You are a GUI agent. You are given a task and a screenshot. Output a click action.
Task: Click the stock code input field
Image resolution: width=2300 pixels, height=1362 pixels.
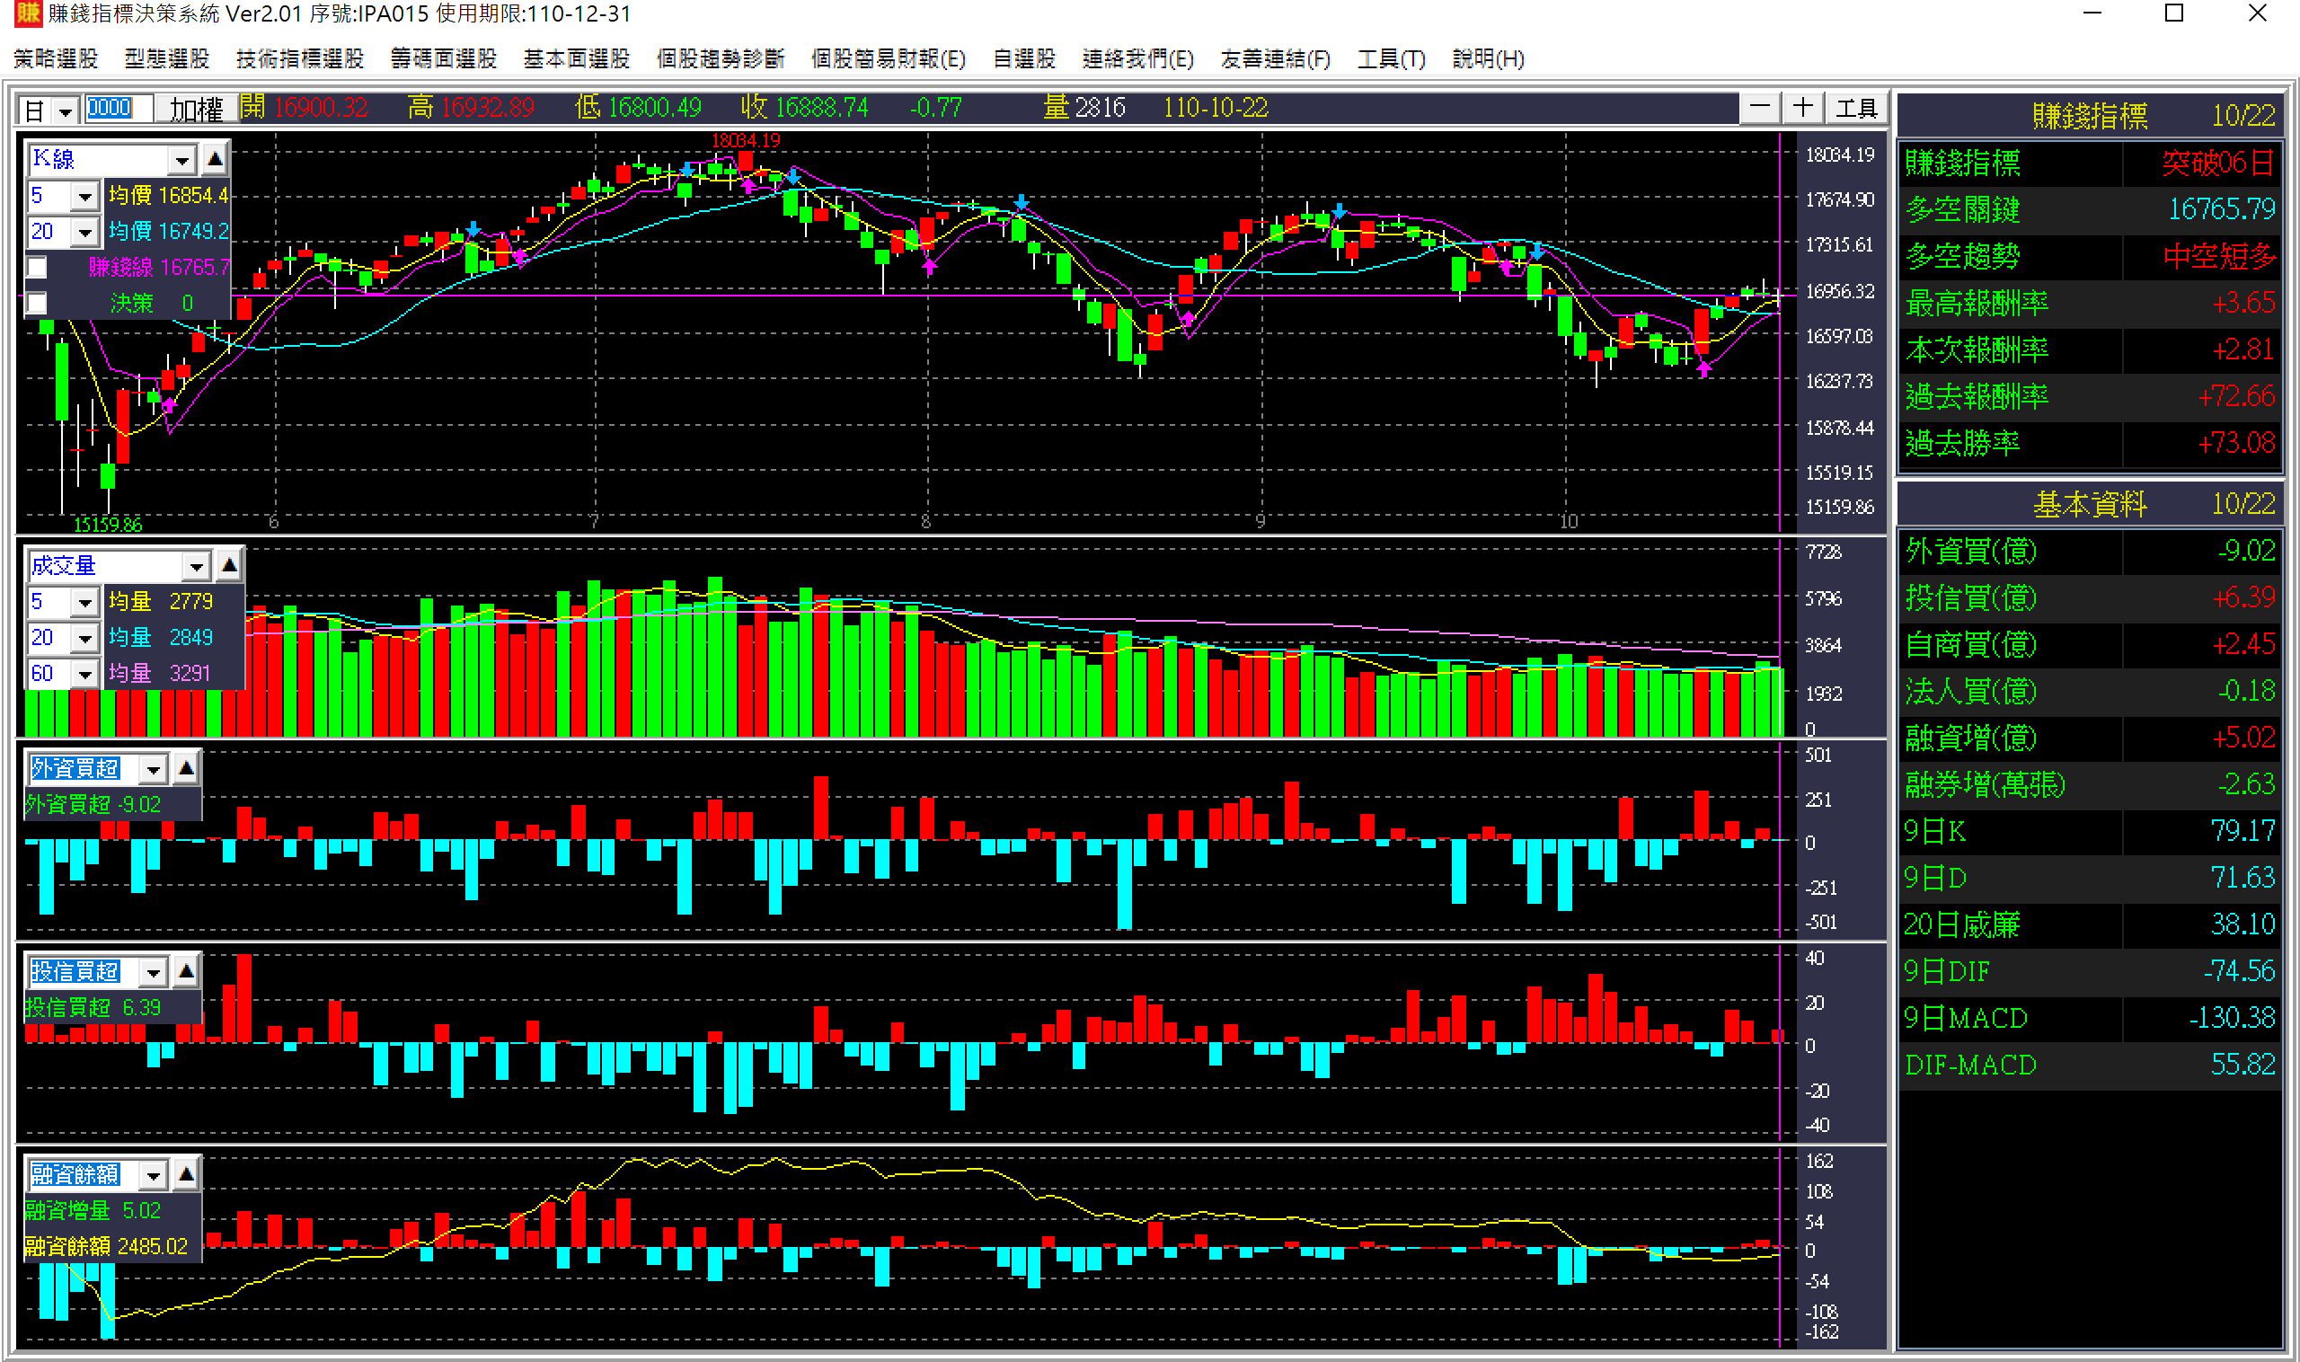pyautogui.click(x=119, y=109)
